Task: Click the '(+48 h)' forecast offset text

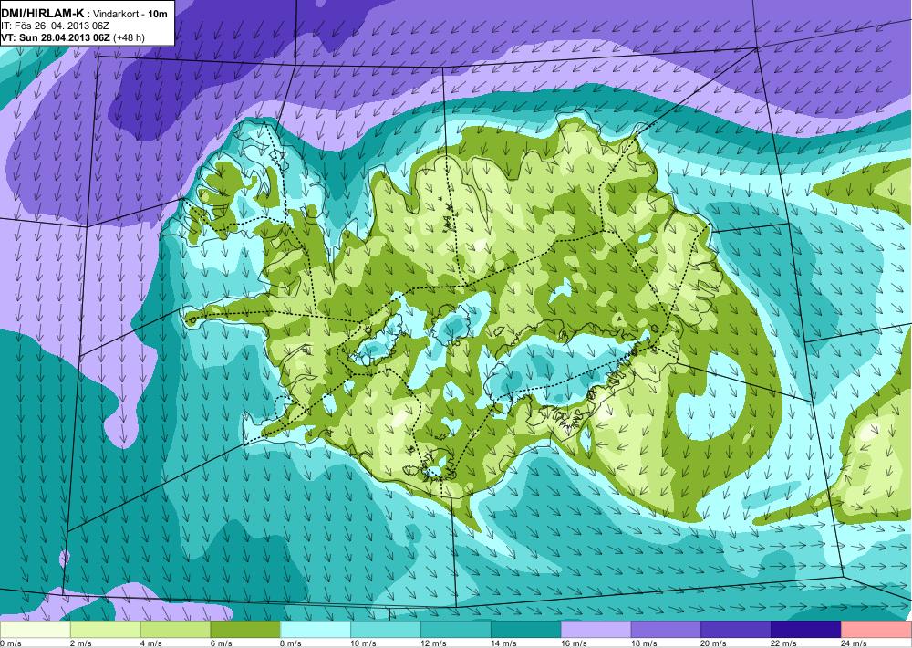Action: tap(130, 37)
